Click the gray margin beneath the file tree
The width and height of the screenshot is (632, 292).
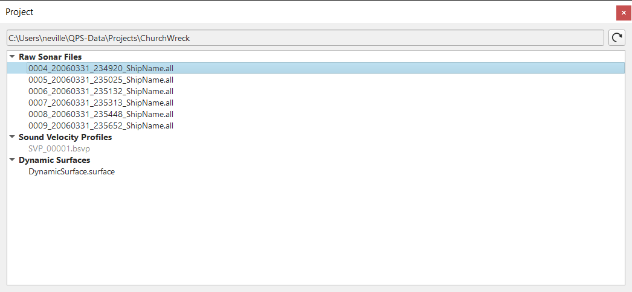[316, 289]
